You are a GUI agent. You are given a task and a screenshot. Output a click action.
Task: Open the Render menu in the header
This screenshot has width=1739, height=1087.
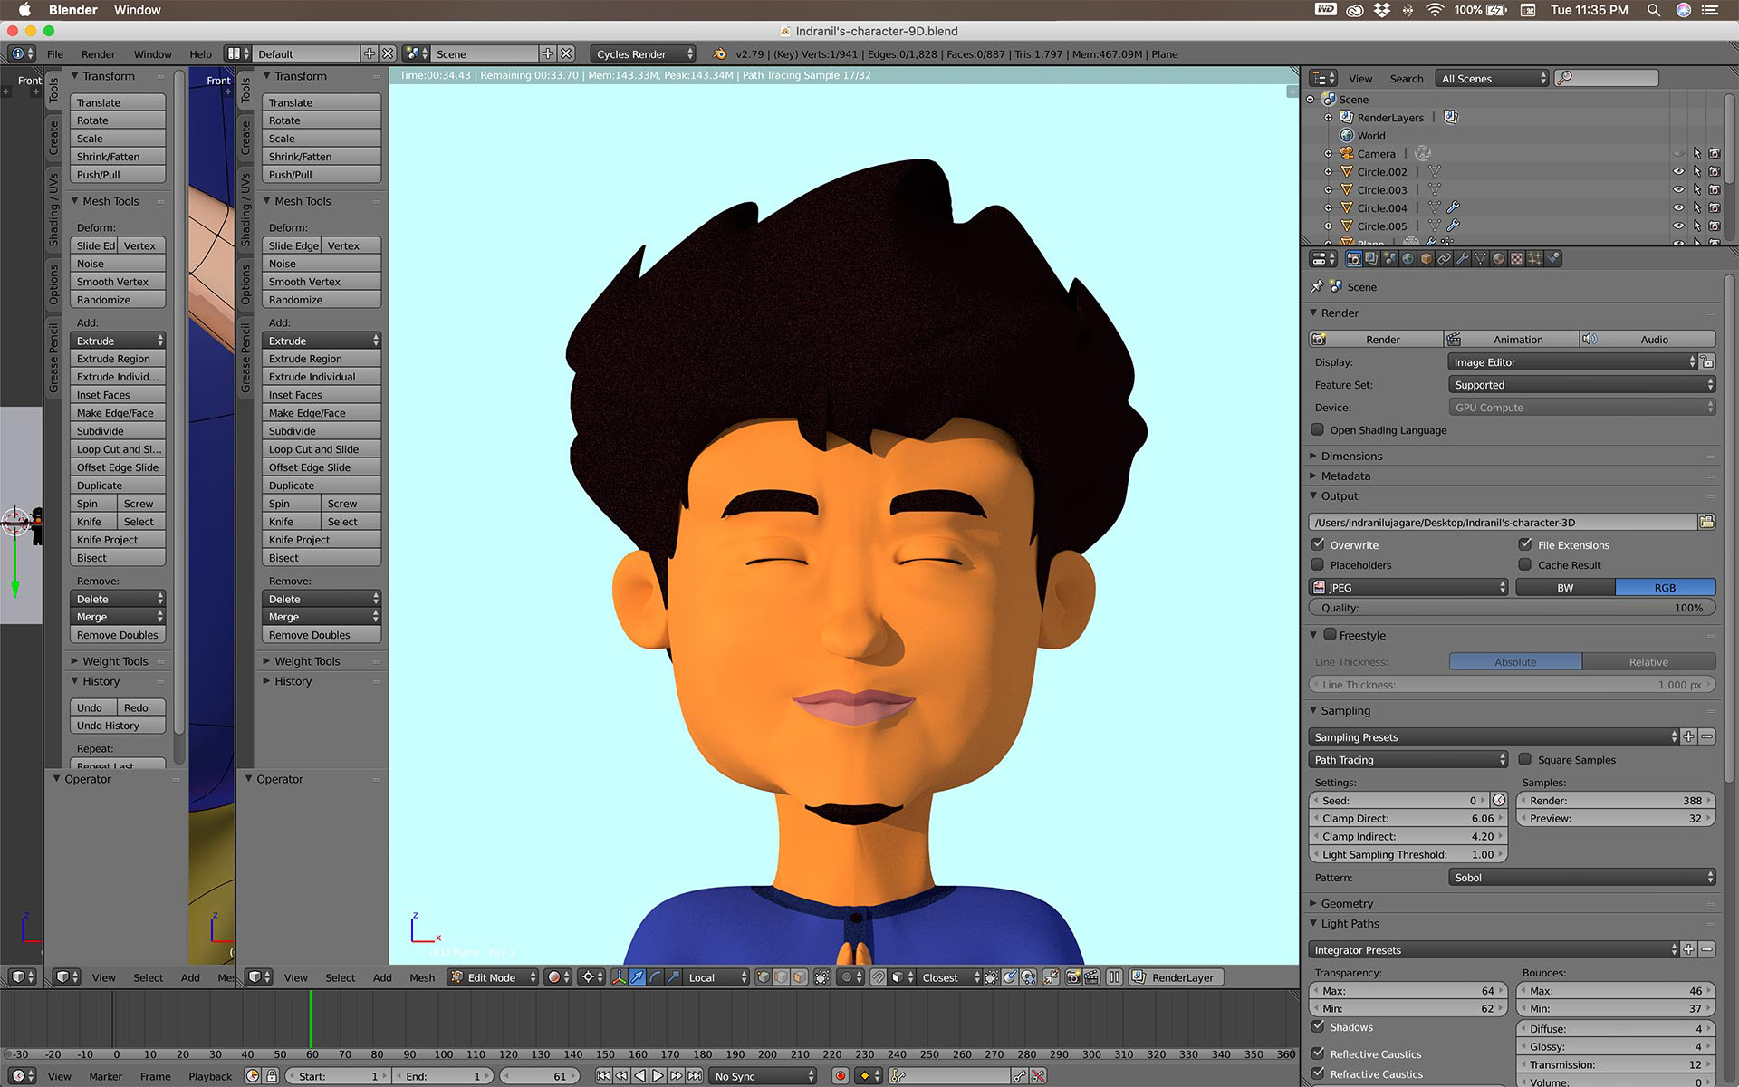point(98,54)
